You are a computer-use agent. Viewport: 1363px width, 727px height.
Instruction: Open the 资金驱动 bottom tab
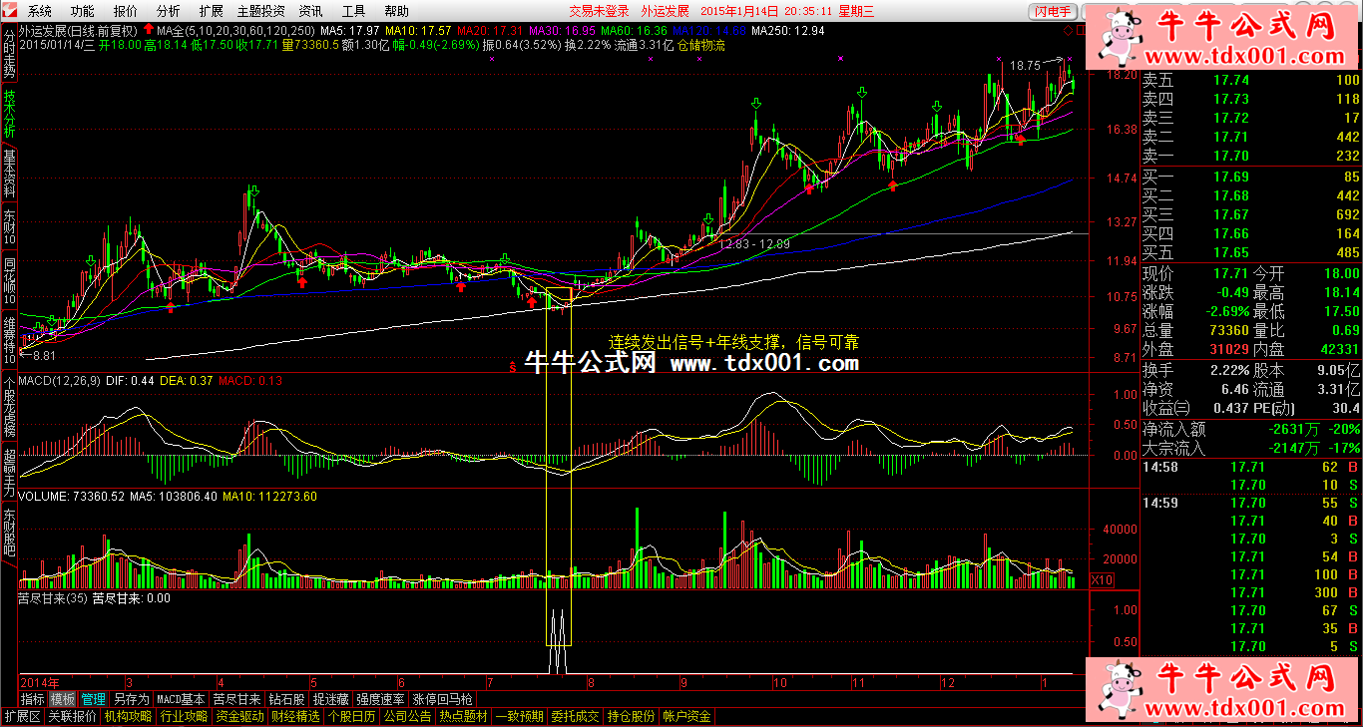click(239, 716)
